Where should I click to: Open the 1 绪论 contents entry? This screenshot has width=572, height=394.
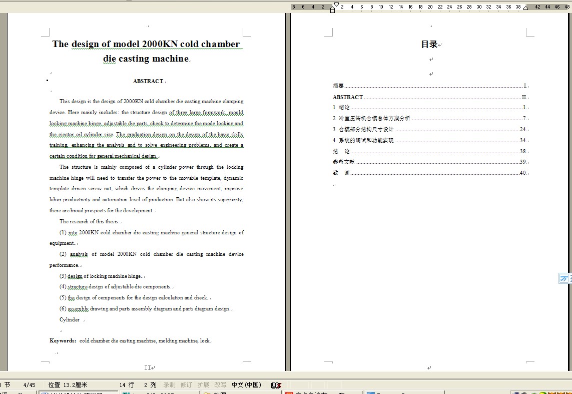pyautogui.click(x=430, y=107)
